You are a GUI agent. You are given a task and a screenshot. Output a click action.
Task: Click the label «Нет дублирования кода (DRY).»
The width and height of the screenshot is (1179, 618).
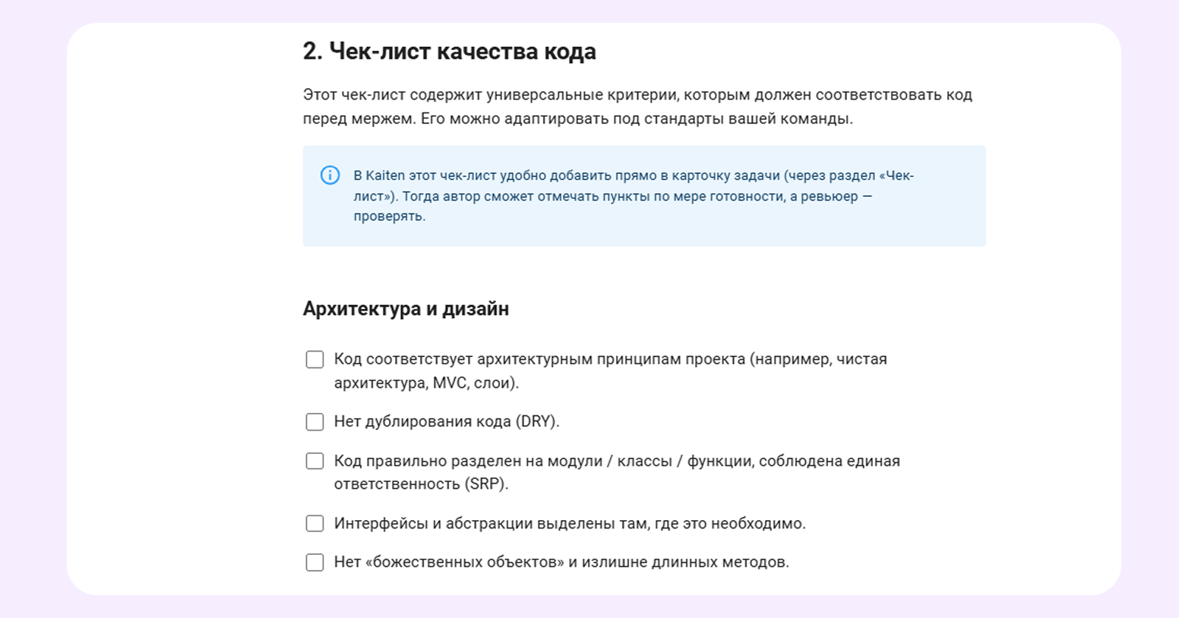coord(447,421)
